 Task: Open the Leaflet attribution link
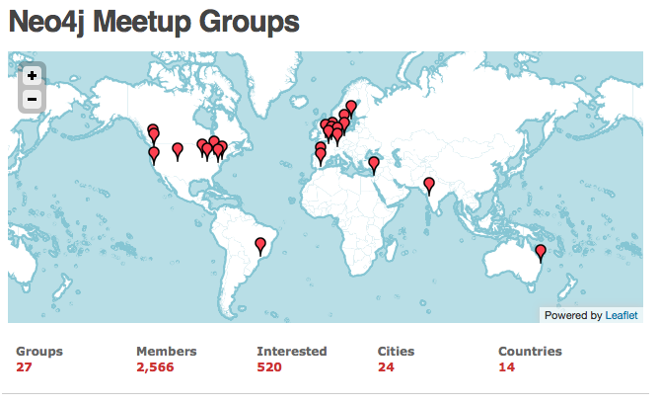point(621,315)
